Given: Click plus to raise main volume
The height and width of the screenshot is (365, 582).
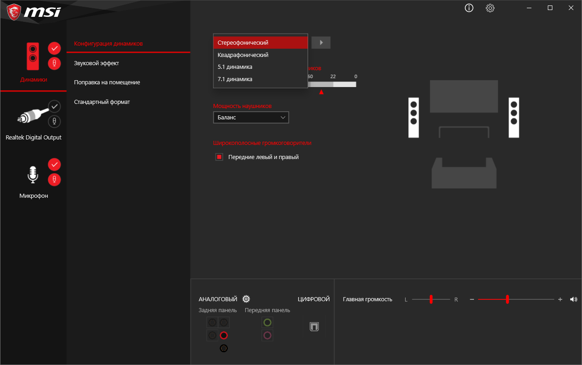Looking at the screenshot, I should pos(560,299).
